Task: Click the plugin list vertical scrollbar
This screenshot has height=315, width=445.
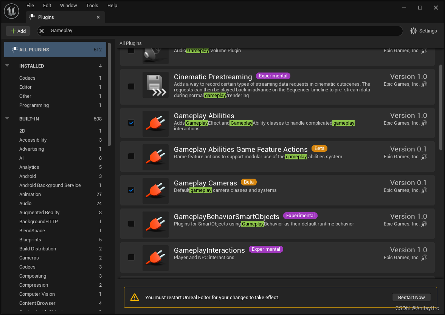Action: click(441, 108)
